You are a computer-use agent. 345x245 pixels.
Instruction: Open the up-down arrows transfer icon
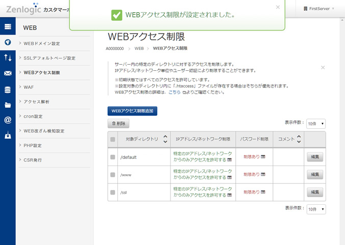8,58
